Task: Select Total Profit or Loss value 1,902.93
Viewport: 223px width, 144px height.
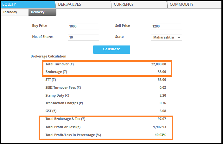Action: coord(159,127)
